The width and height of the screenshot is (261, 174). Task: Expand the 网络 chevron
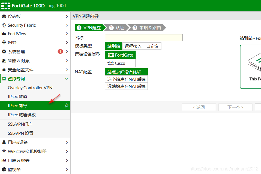pos(67,43)
